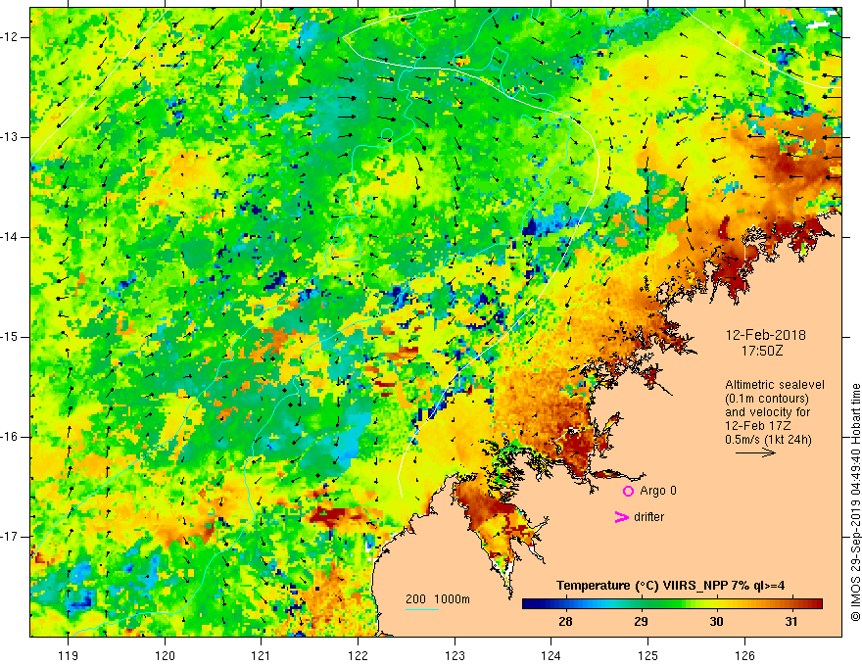
Task: Click the '200 1000m' depth contour label
Action: click(x=438, y=599)
